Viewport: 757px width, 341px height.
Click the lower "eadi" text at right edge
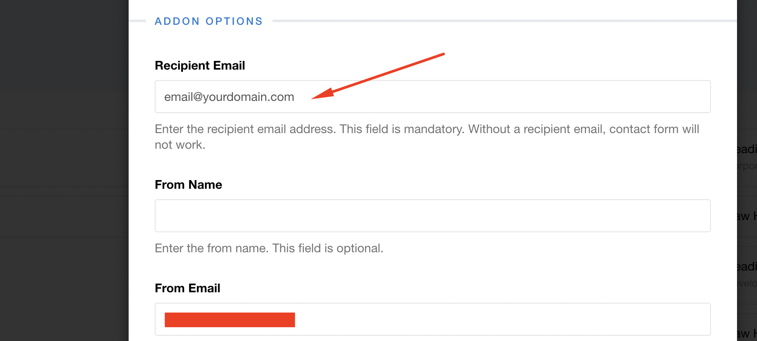(747, 267)
